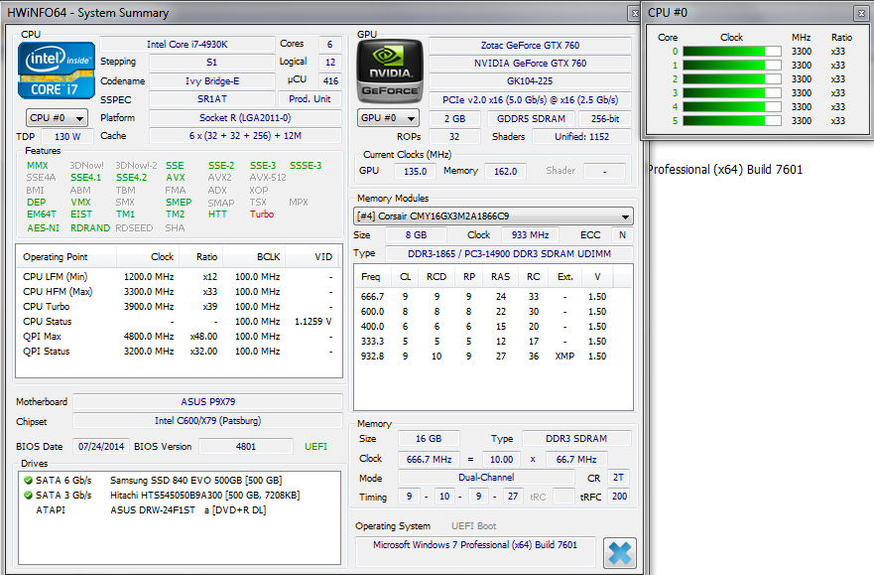This screenshot has width=874, height=575.
Task: Click the memory clock 666.7 MHz field
Action: (429, 460)
